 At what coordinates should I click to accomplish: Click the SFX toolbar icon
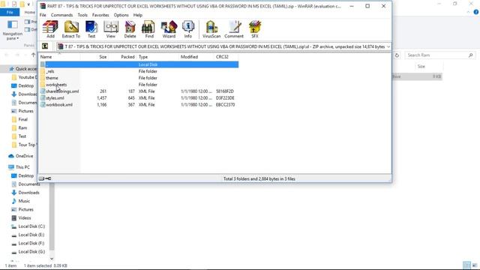point(255,29)
